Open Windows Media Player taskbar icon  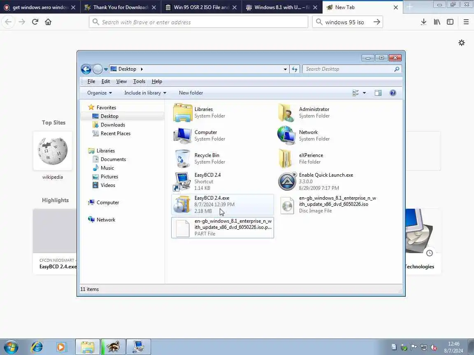[x=61, y=347]
